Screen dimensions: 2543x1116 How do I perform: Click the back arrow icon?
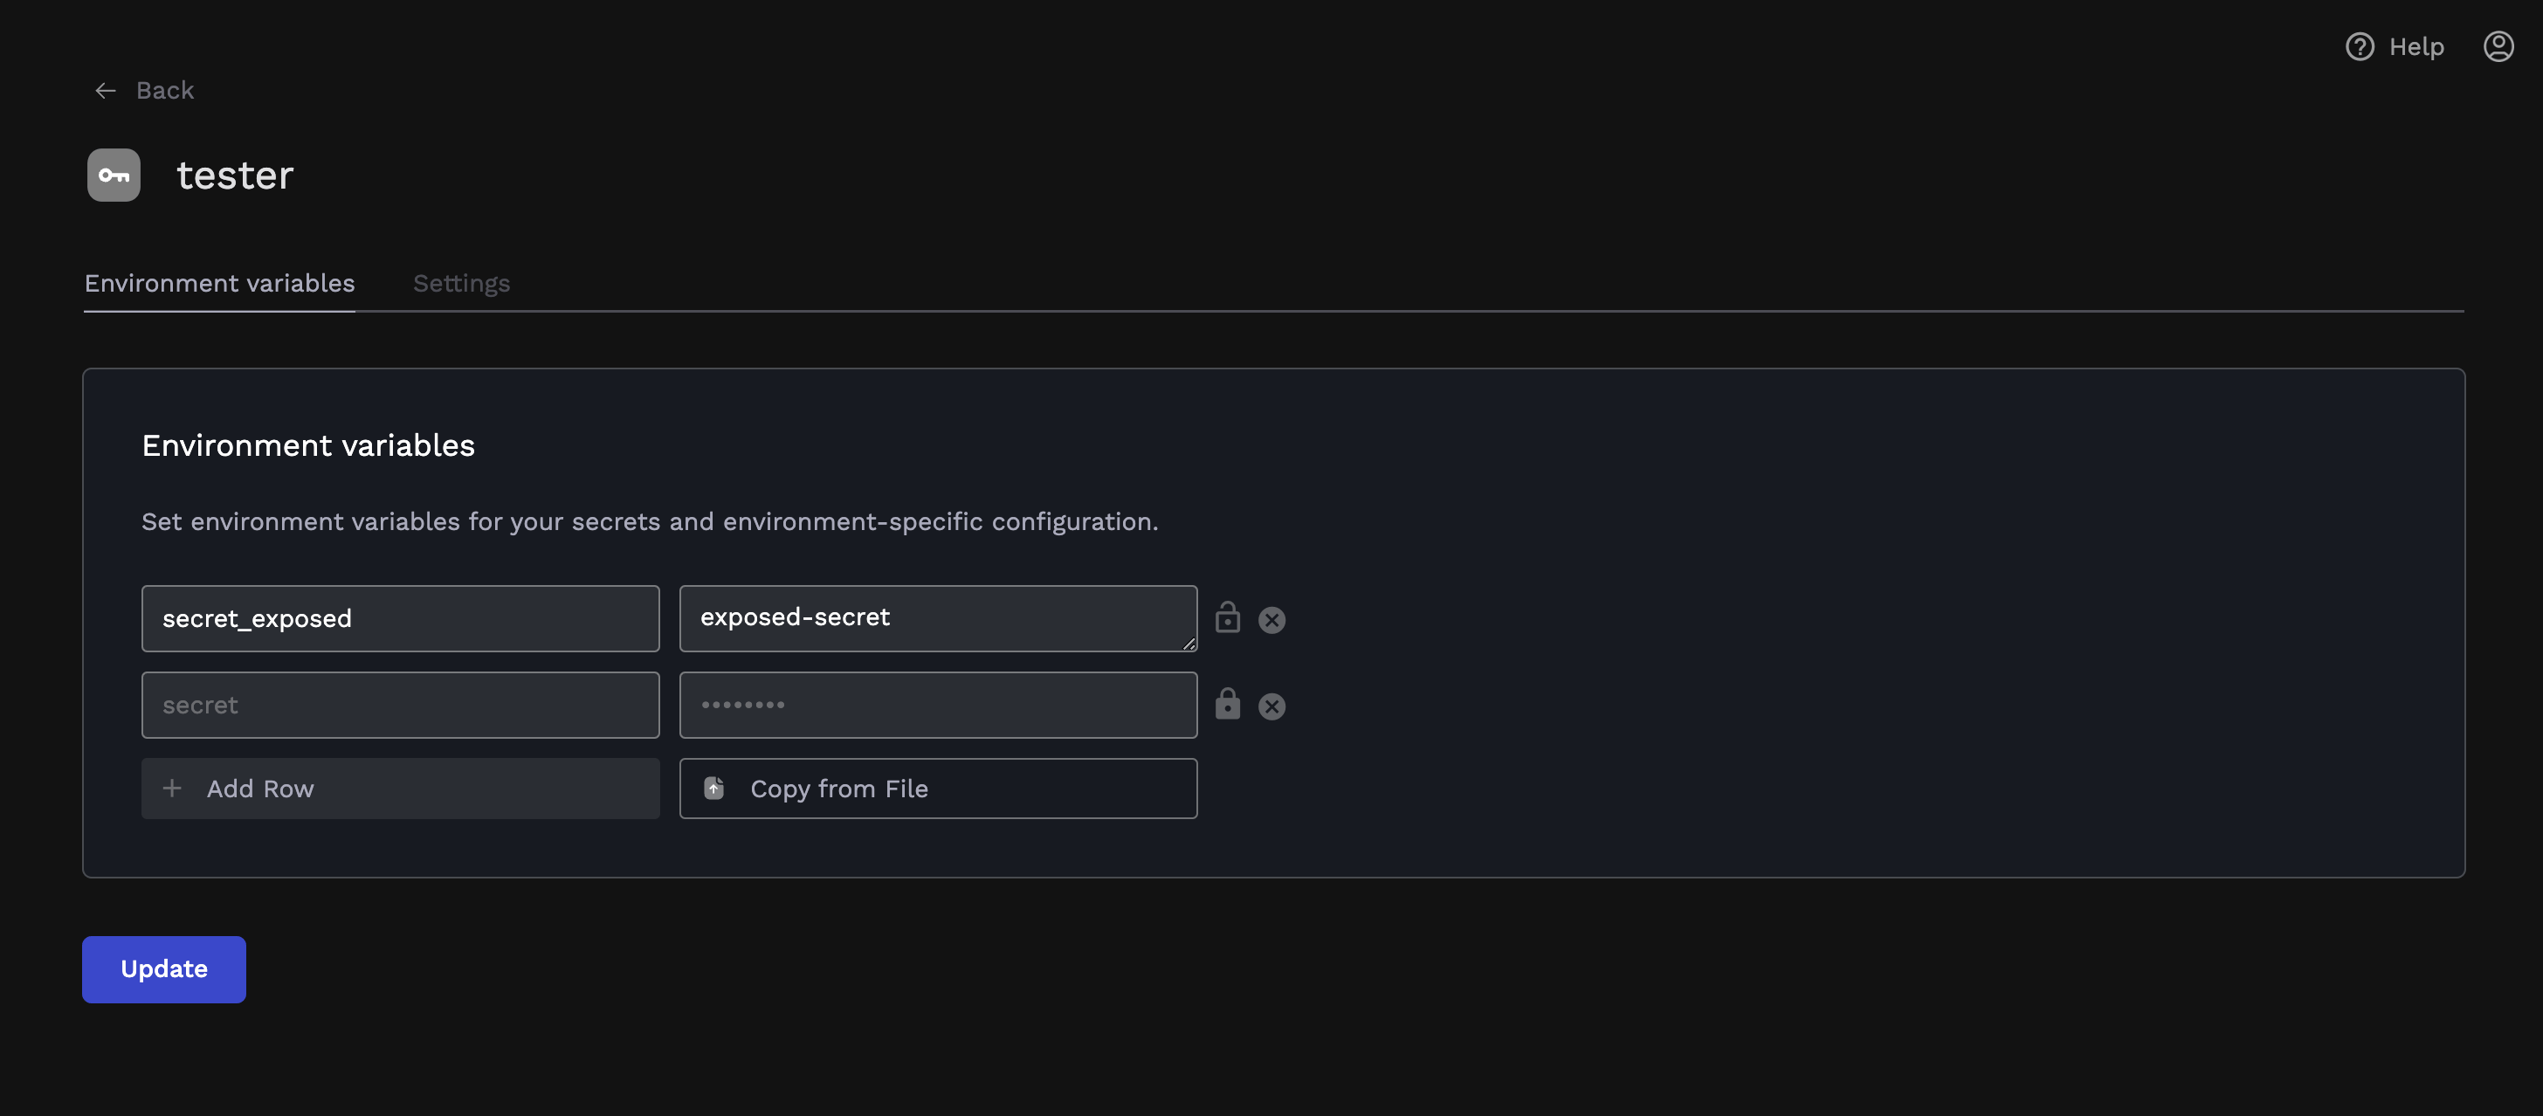pyautogui.click(x=105, y=90)
